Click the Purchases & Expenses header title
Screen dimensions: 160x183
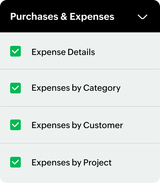62,17
